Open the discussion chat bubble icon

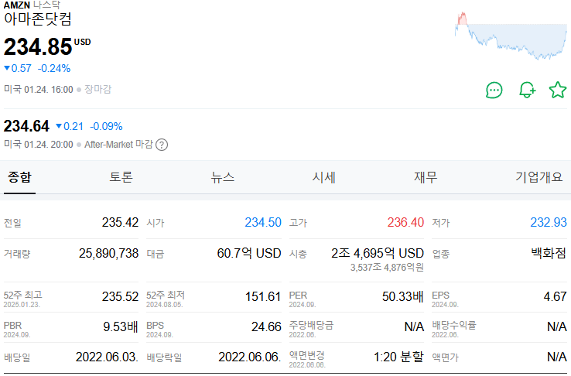[x=494, y=90]
